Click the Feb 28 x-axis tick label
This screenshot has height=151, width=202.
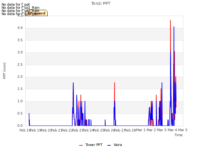click(x=130, y=130)
